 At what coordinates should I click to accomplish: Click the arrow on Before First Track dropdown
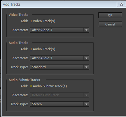(x=86, y=95)
